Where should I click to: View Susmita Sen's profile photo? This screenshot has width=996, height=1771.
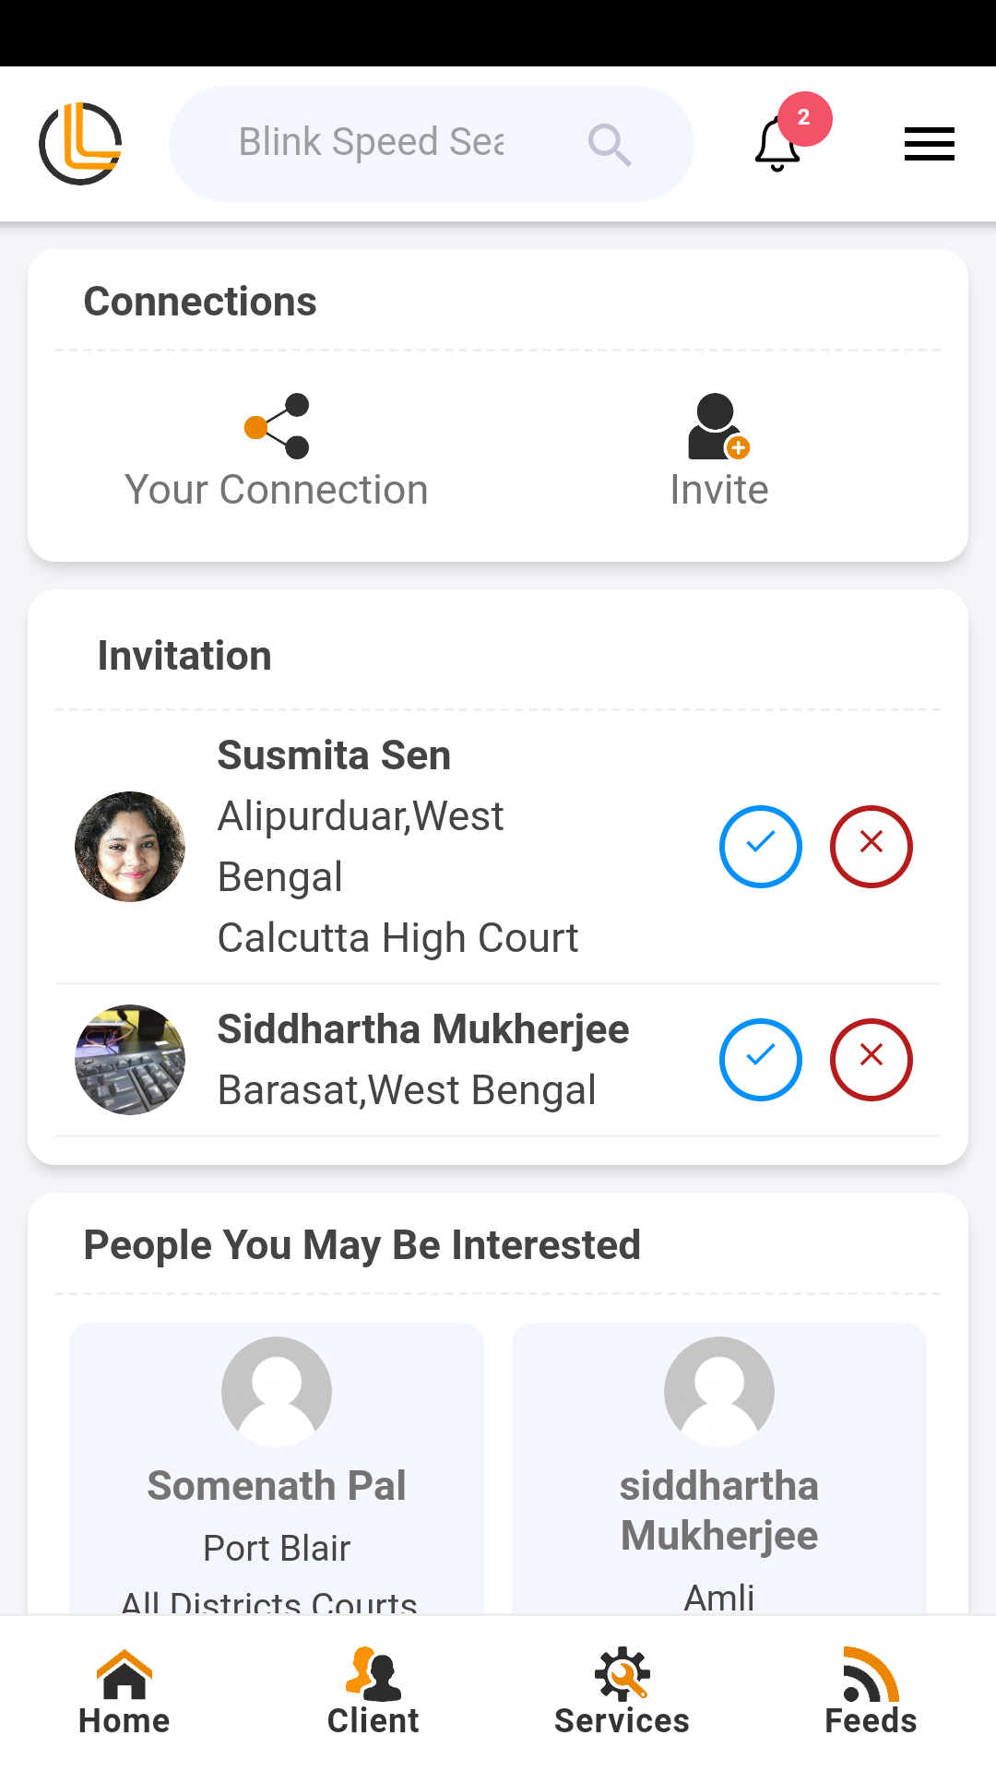tap(130, 846)
